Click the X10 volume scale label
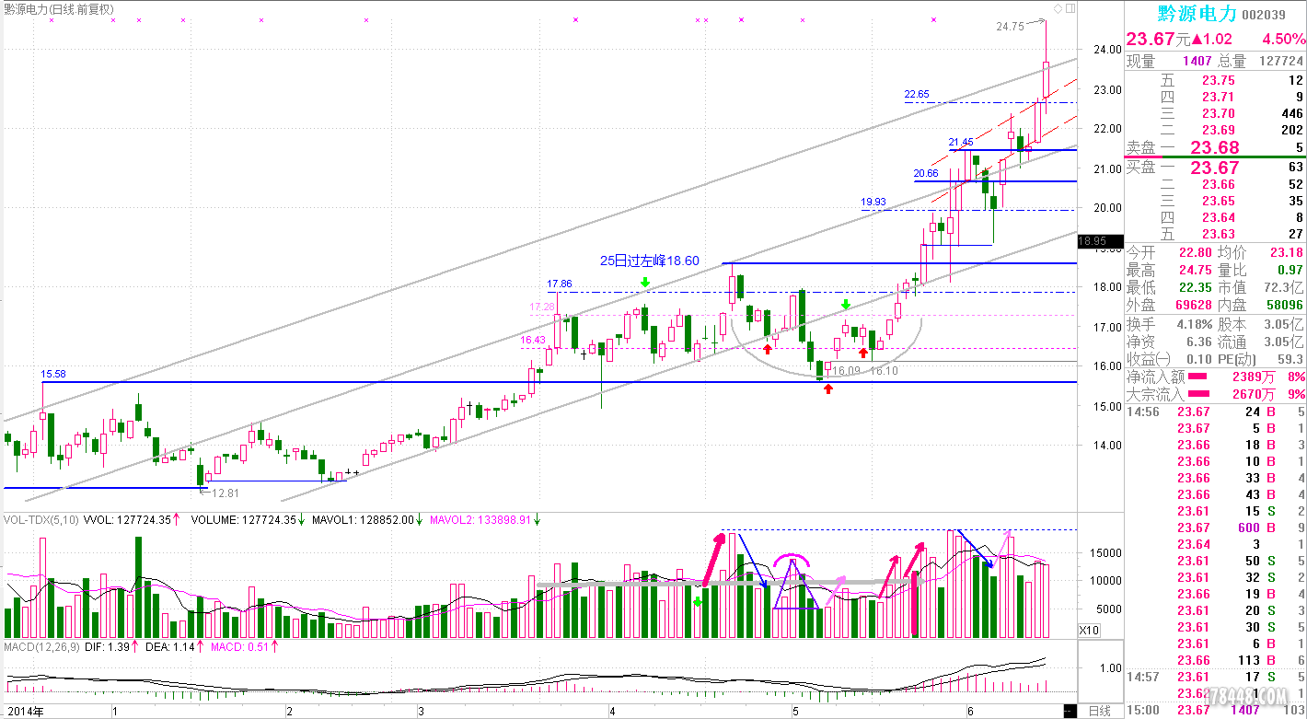 [x=1089, y=630]
